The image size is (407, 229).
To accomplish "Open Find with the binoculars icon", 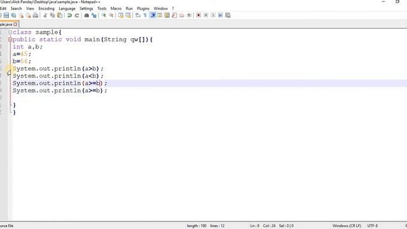I will pos(86,15).
